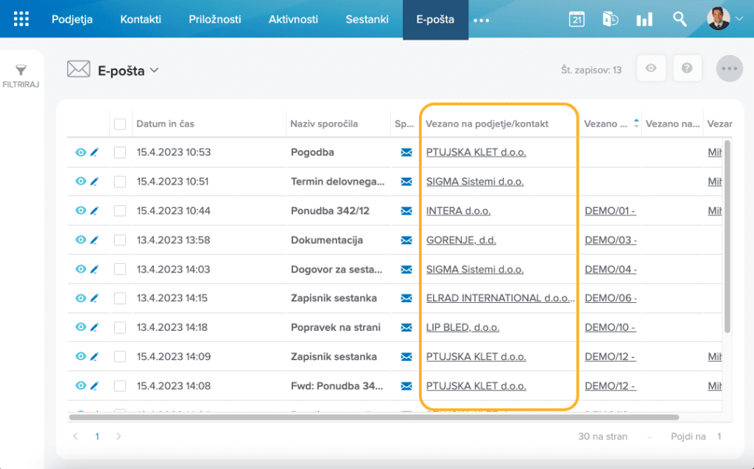Open the bar chart reports icon
Screen dimensions: 754x469
(x=644, y=19)
